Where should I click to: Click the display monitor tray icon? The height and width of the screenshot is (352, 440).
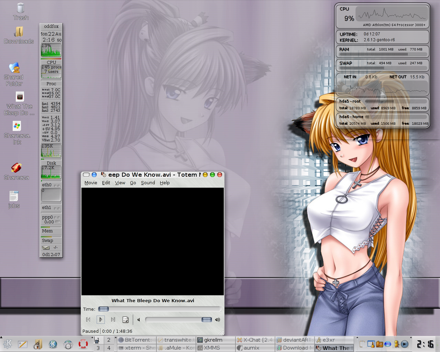click(371, 344)
